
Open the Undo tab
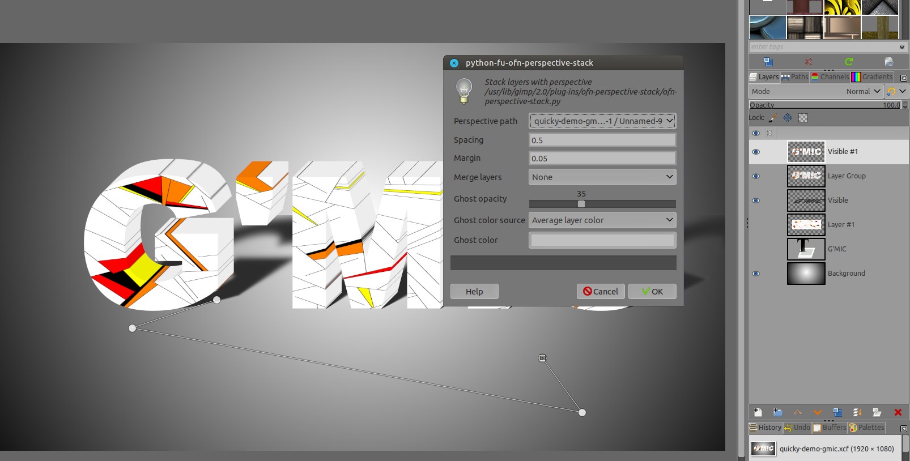click(x=797, y=428)
